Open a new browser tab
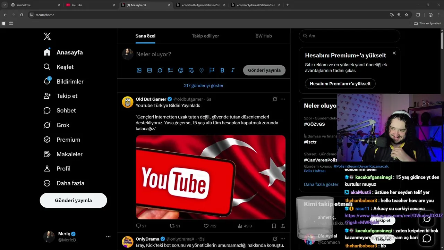This screenshot has height=250, width=444. (x=288, y=5)
